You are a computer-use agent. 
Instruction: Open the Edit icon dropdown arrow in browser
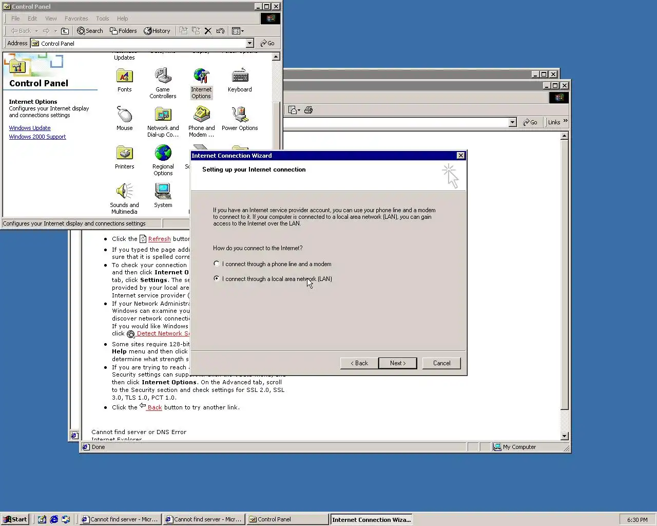pyautogui.click(x=299, y=110)
